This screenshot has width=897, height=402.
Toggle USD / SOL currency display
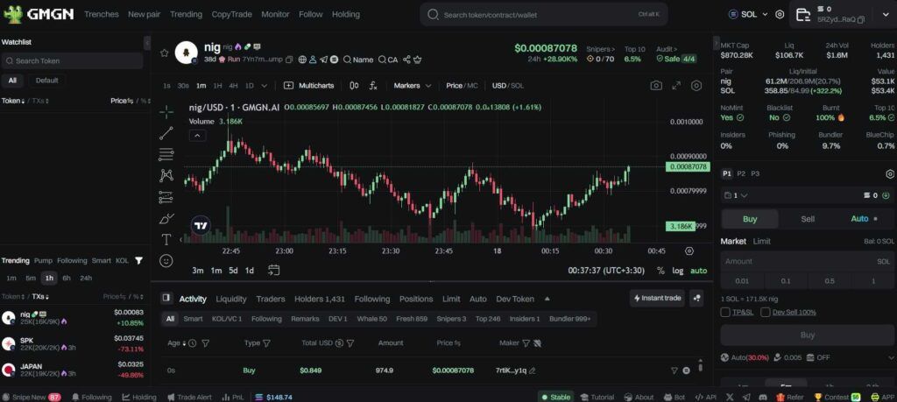click(507, 86)
